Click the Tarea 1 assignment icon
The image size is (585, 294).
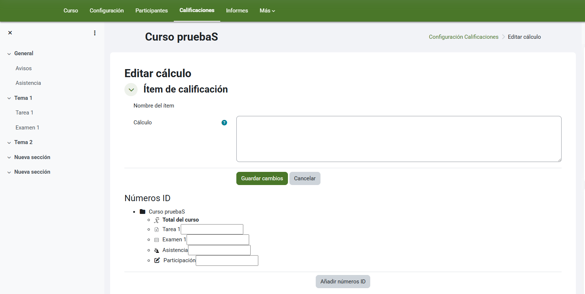(x=157, y=230)
